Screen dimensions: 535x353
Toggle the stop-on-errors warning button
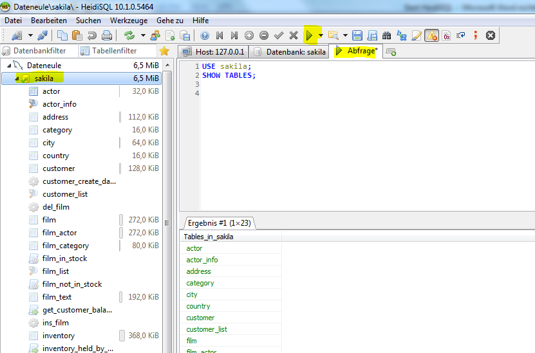(431, 35)
